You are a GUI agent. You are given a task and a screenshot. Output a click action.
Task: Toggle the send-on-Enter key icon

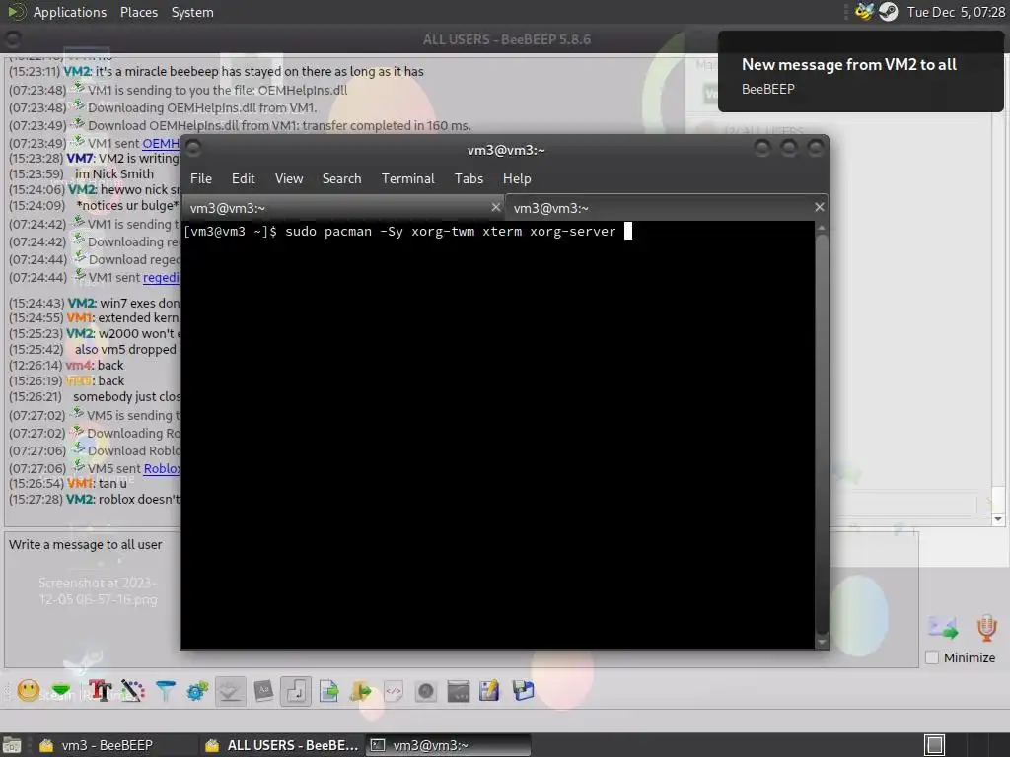coord(296,691)
